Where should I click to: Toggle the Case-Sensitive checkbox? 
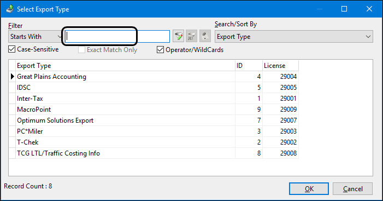coord(11,49)
